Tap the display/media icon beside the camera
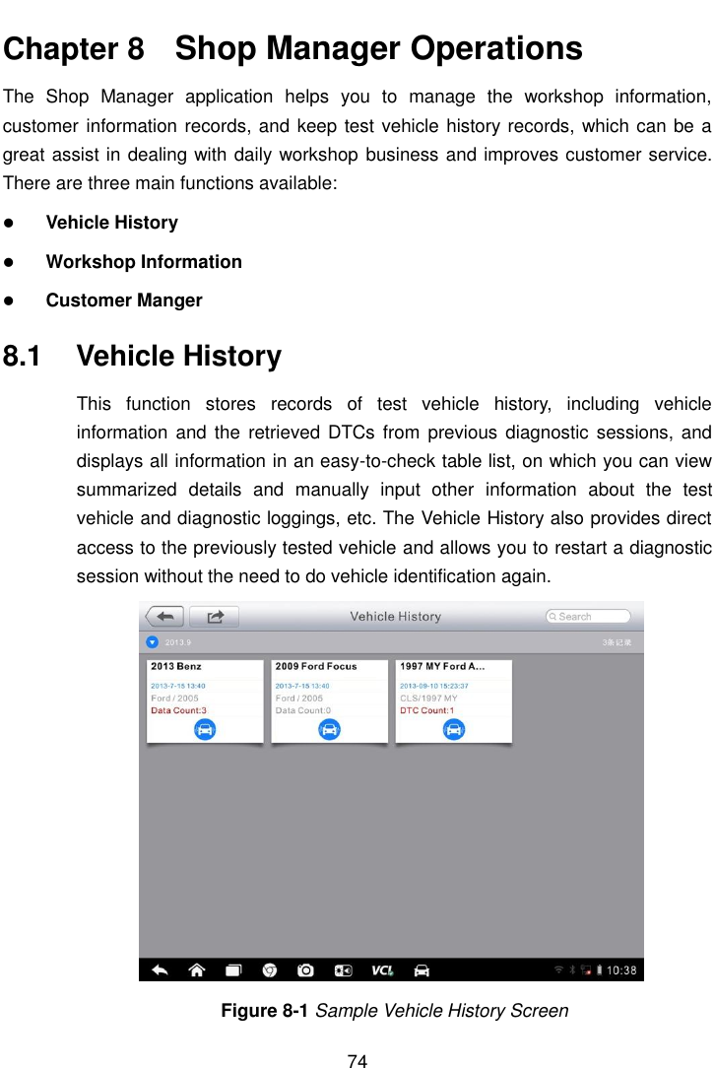Viewport: 715px width, 1068px height. (x=343, y=969)
